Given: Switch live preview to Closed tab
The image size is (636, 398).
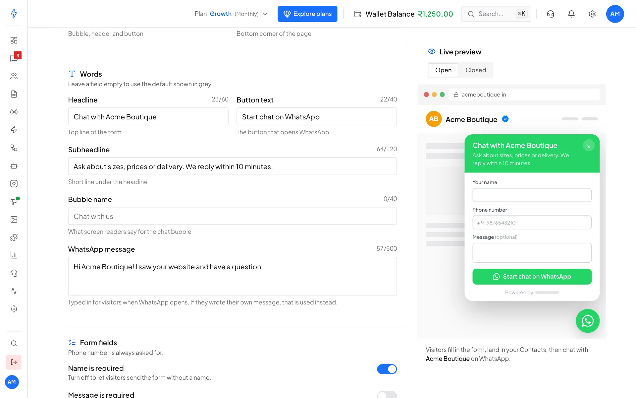Looking at the screenshot, I should tap(476, 70).
